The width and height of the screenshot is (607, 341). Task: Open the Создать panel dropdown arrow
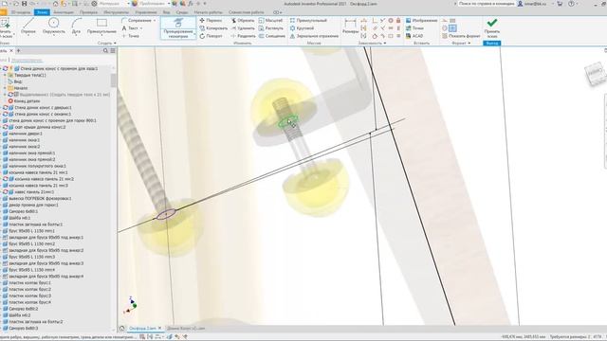[115, 44]
